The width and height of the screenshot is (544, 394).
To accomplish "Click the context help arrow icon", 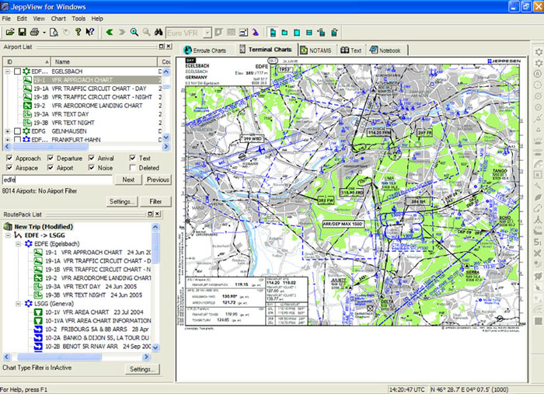I will 90,33.
